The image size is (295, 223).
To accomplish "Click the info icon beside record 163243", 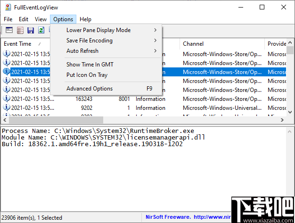I will point(7,99).
